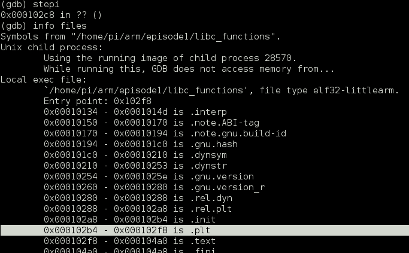409x253 pixels.
Task: Click the 'Local exec file:' heading
Action: [x=43, y=80]
